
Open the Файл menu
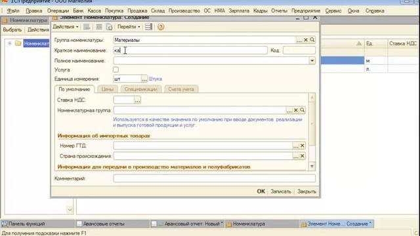13,11
